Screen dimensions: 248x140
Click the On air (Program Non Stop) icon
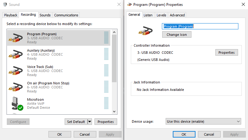[16, 87]
